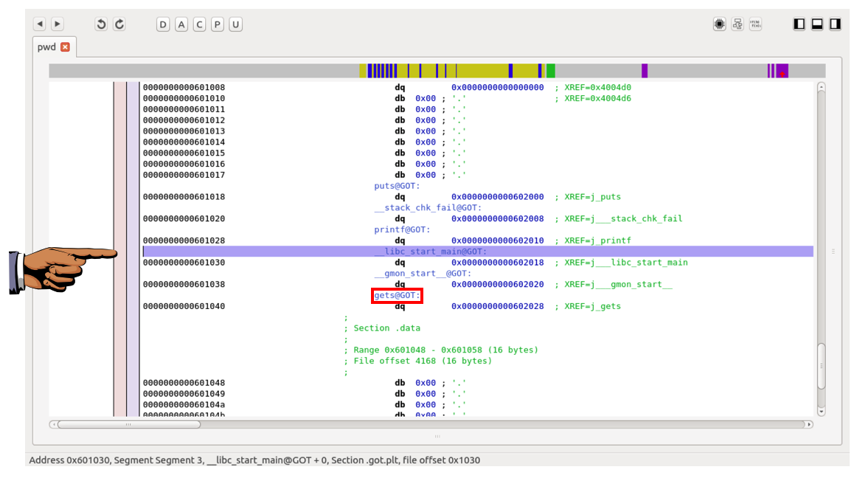This screenshot has height=478, width=857.
Task: Close the pwd tab
Action: pyautogui.click(x=65, y=47)
